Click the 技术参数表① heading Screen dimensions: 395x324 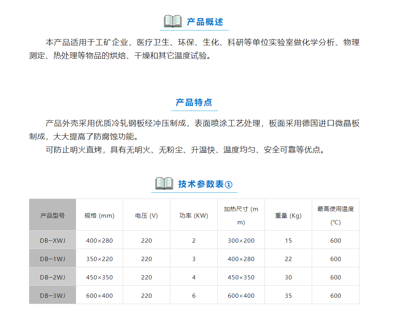(205, 184)
